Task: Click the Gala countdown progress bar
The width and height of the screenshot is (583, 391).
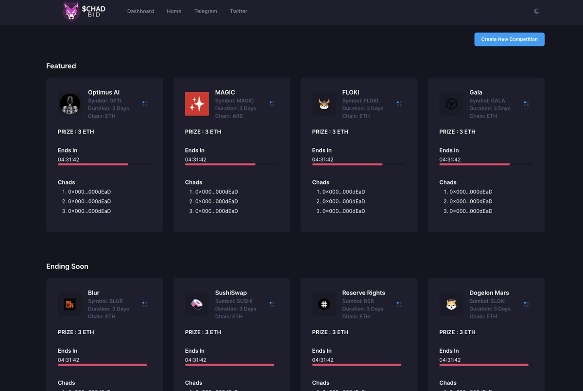Action: click(x=486, y=164)
